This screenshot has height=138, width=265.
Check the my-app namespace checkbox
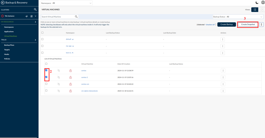click(42, 46)
